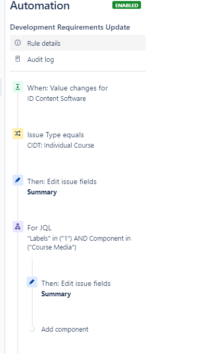
Task: Open the When: Value changes for trigger
Action: coord(67,88)
